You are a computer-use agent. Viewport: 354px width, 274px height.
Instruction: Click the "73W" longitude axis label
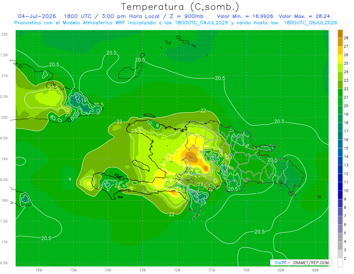(x=142, y=270)
